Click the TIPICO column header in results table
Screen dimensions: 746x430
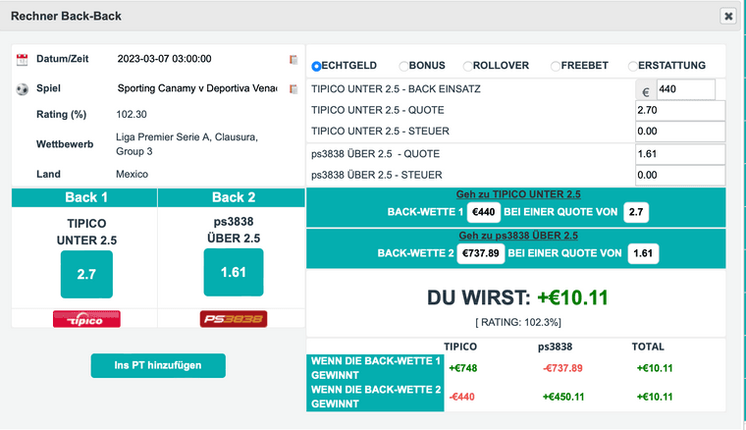[x=460, y=347]
